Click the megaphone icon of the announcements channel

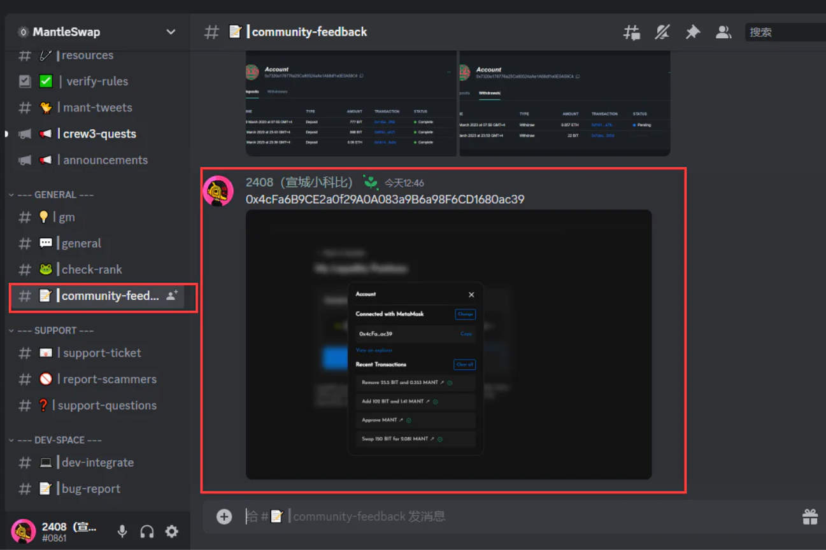tap(24, 160)
